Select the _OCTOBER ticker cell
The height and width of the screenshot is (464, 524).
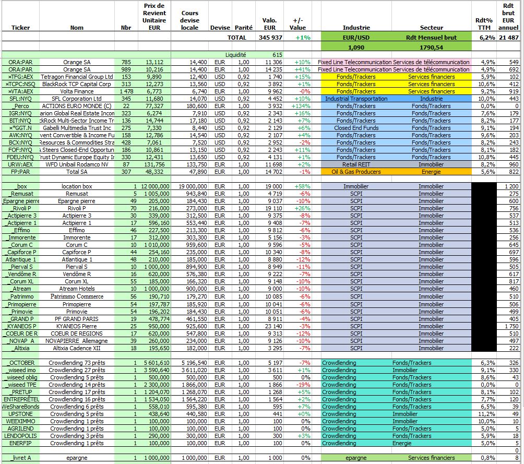pos(20,363)
